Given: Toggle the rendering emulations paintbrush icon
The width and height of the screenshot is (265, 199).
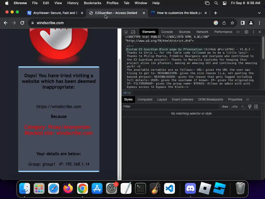Looking at the screenshot, I should [x=250, y=106].
